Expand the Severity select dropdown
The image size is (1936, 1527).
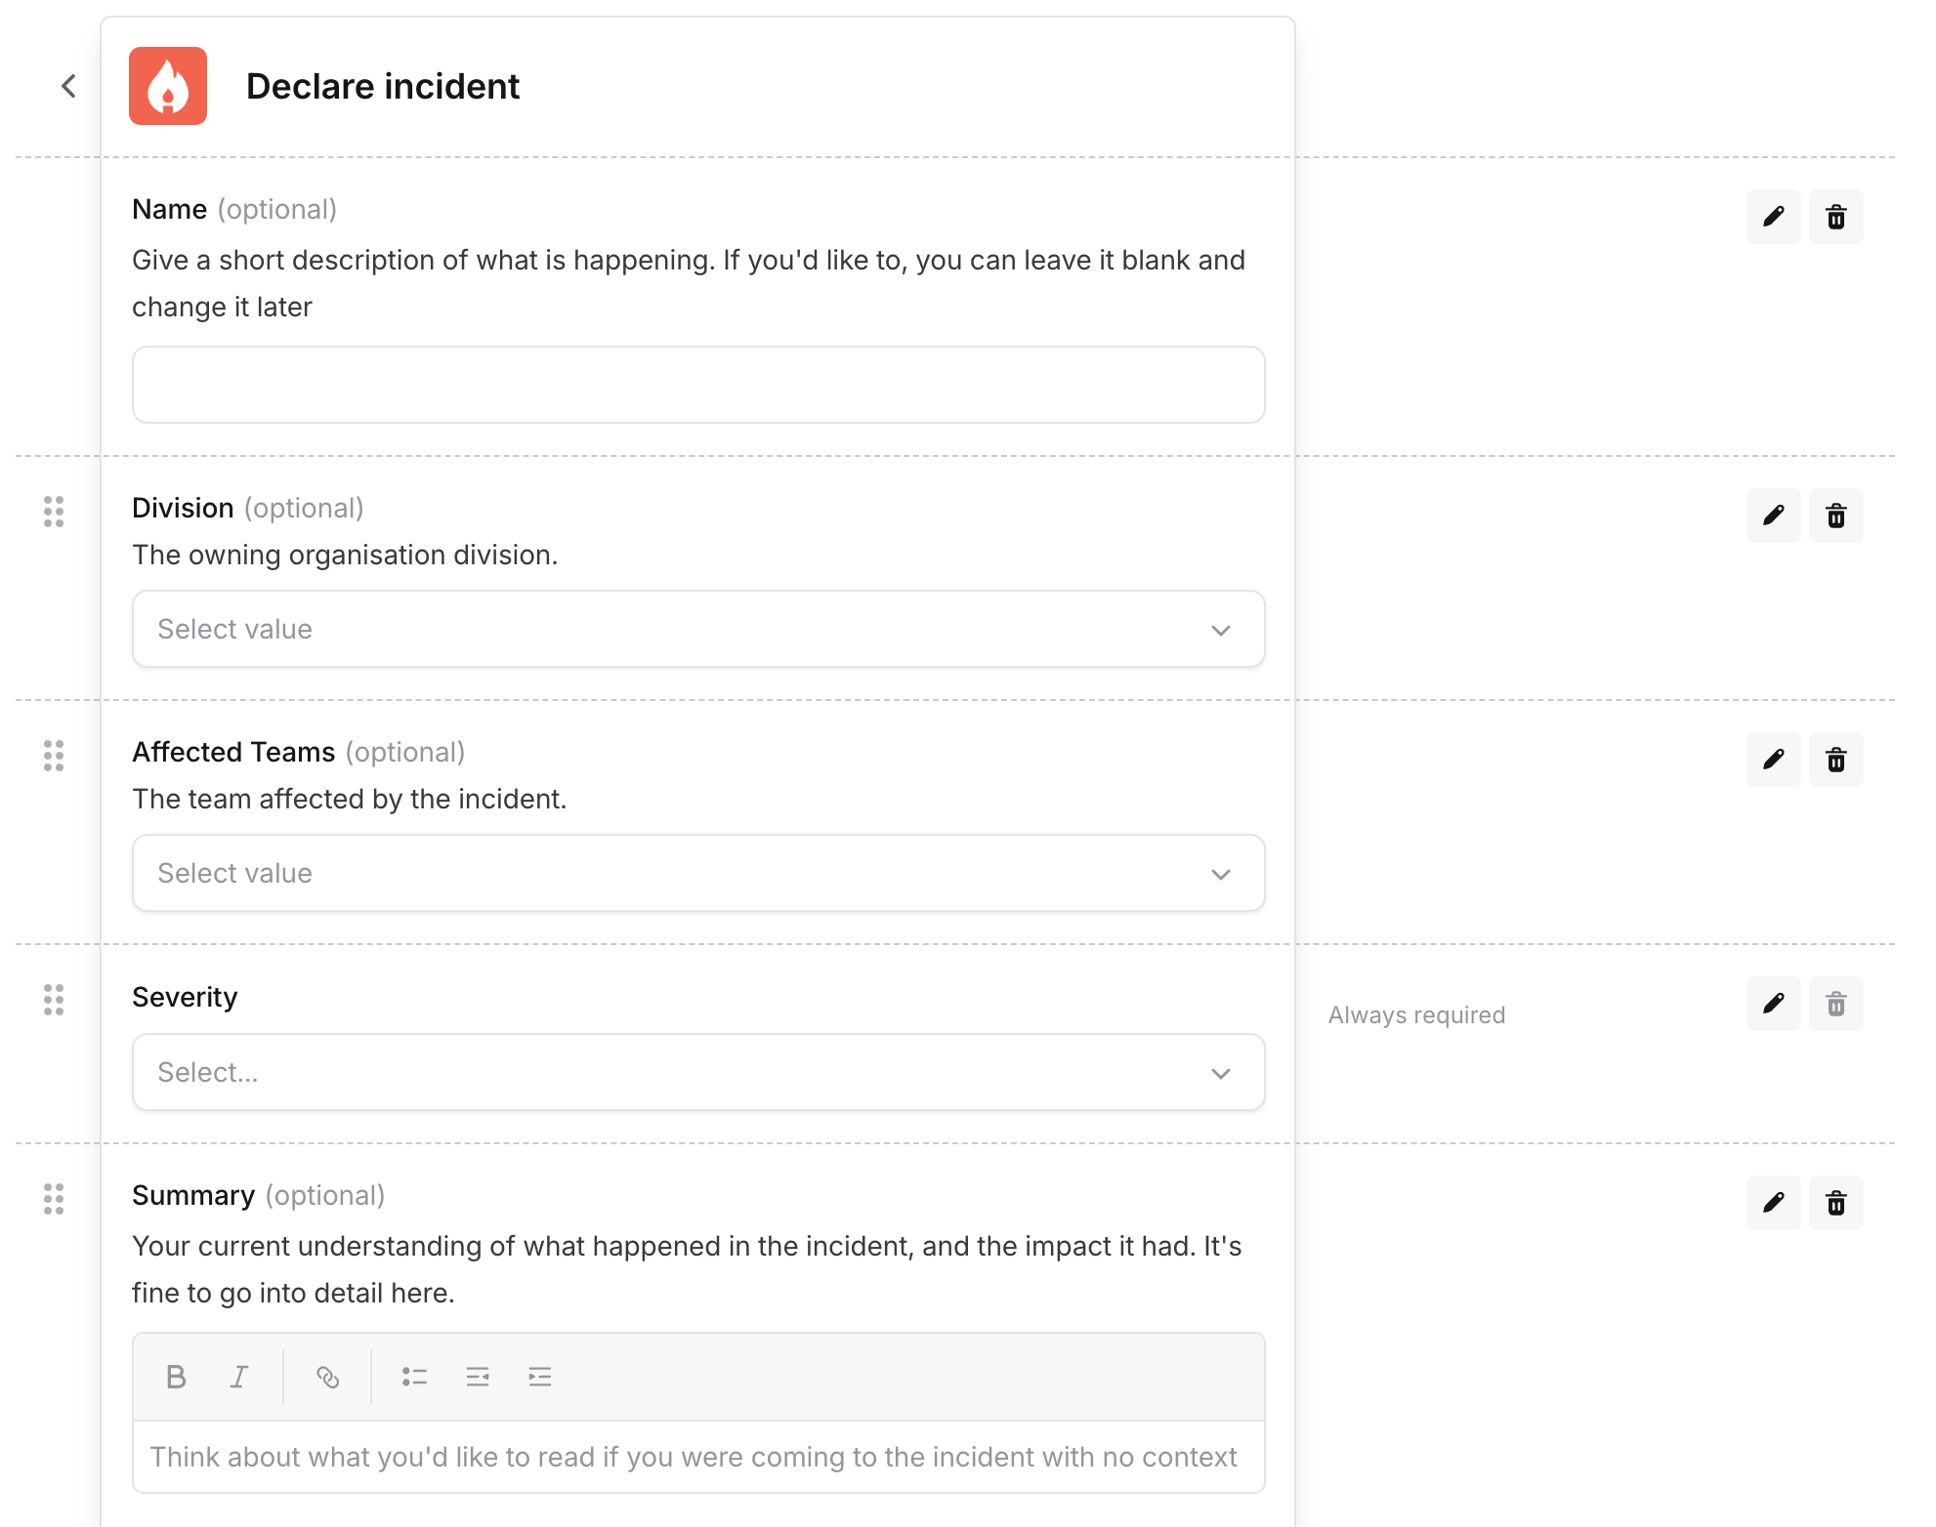tap(697, 1072)
